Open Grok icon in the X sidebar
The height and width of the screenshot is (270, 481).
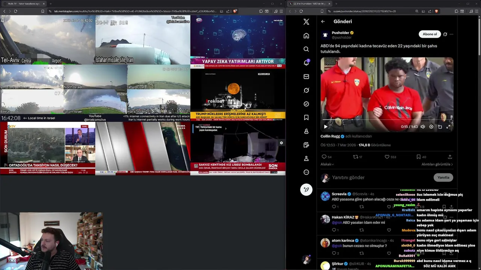(306, 90)
